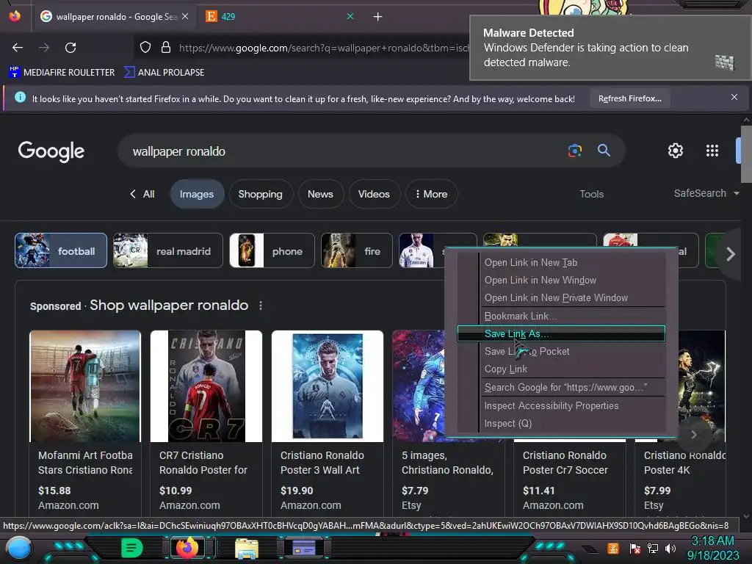The width and height of the screenshot is (752, 564).
Task: Close the 429 tab
Action: [x=350, y=16]
